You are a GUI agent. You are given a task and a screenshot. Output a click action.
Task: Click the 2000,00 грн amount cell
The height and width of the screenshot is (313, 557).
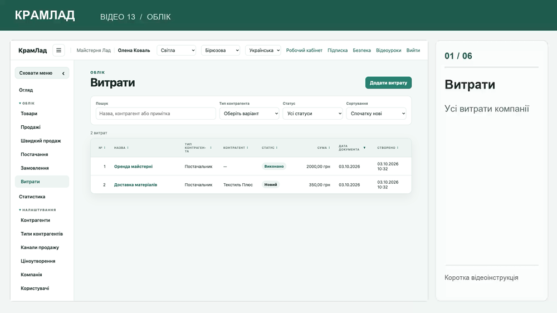point(318,167)
